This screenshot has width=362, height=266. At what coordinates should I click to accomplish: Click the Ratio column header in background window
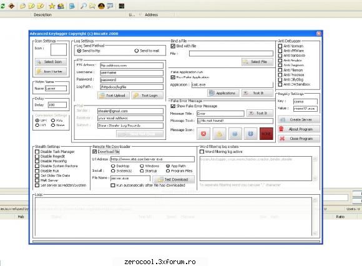tap(340, 217)
